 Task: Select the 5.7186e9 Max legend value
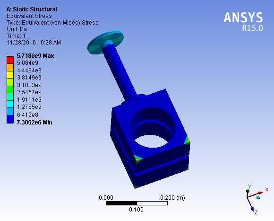35,56
